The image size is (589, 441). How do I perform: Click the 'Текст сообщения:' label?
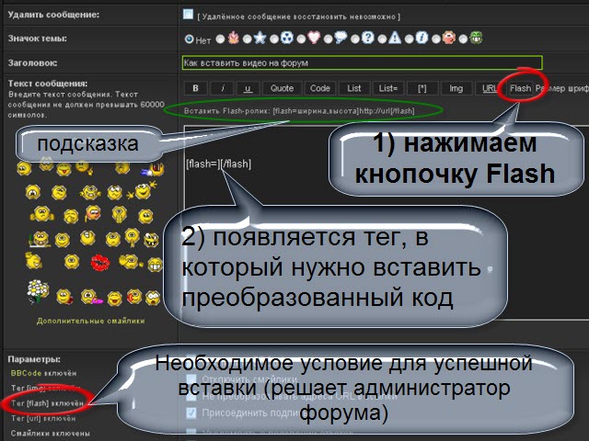(48, 84)
